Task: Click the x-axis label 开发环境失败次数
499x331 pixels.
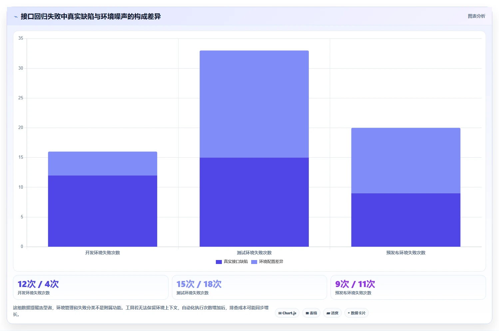Action: point(103,253)
